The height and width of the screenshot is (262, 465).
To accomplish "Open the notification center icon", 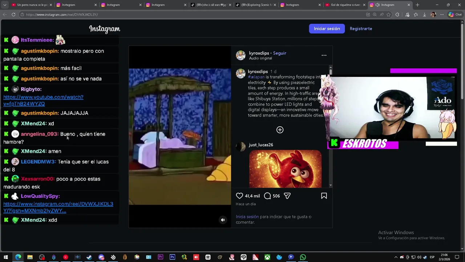I will 457,257.
